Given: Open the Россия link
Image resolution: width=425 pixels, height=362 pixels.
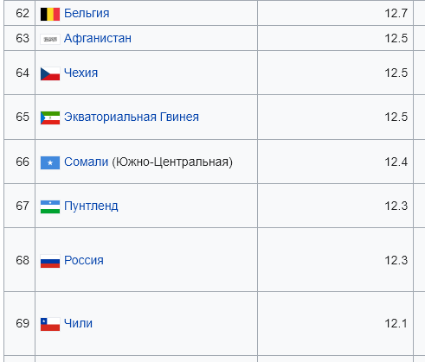Looking at the screenshot, I should coord(84,260).
